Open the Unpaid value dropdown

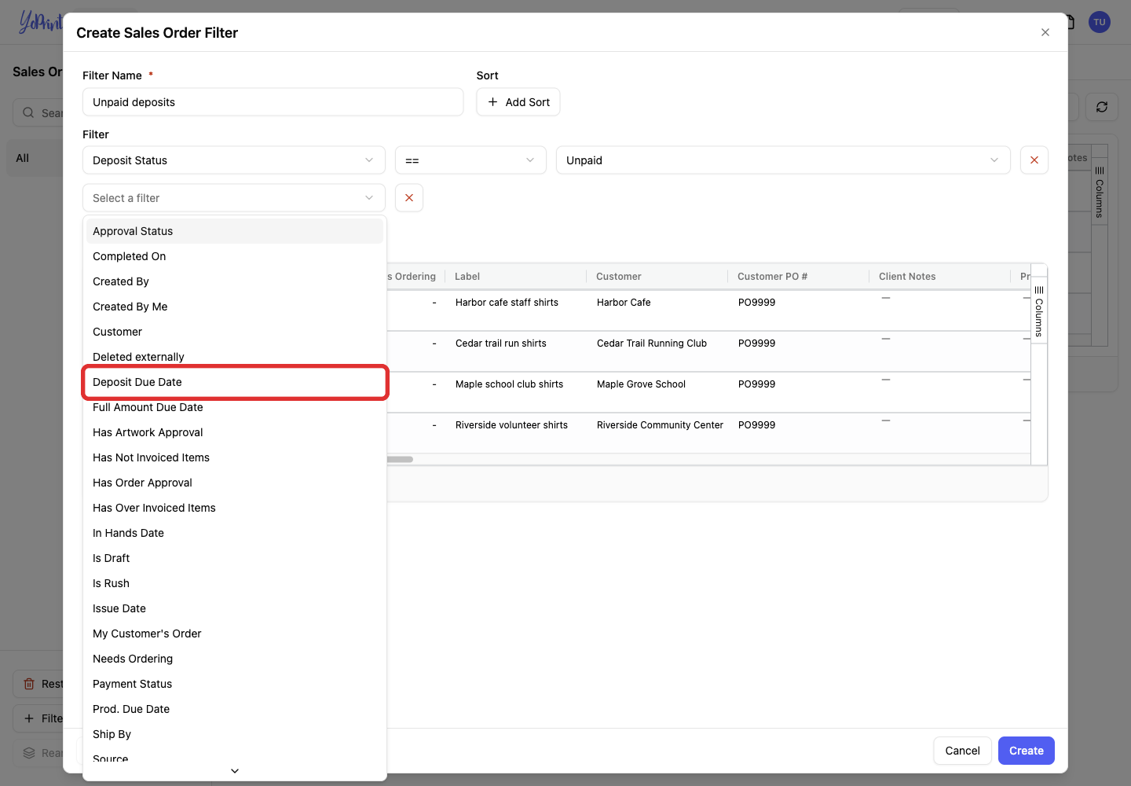(783, 160)
